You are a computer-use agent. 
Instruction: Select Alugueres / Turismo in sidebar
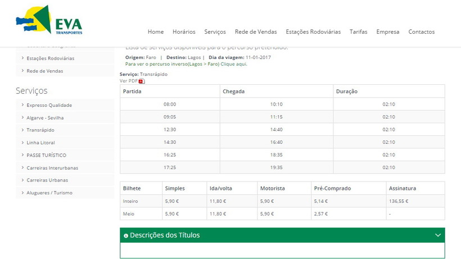pos(49,193)
